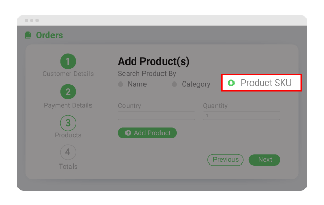The height and width of the screenshot is (205, 324).
Task: Click the Totals step label
Action: [x=68, y=166]
